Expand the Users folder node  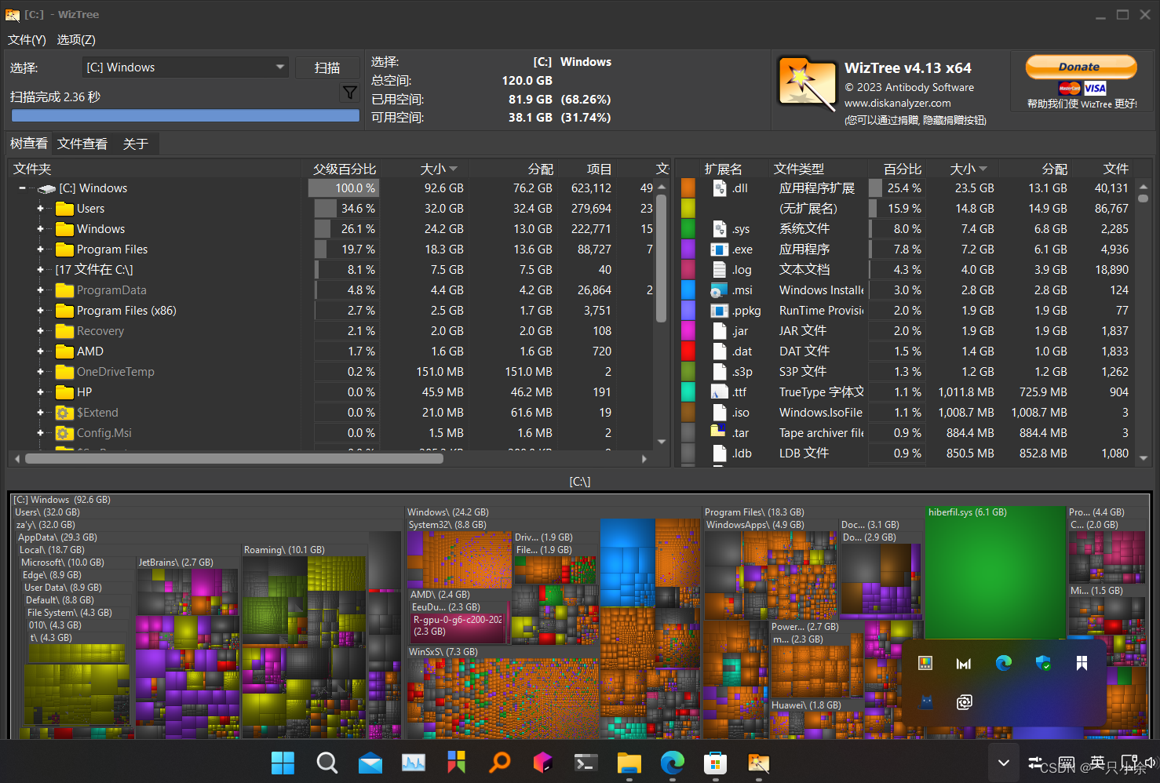pos(40,209)
